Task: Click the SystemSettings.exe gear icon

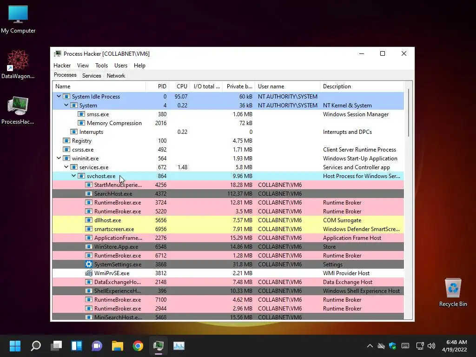Action: pyautogui.click(x=89, y=264)
